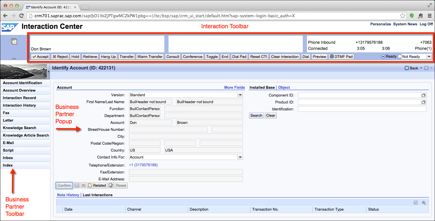Screen dimensions: 435x221
Task: Expand the Contact Info For dropdown
Action: pos(240,157)
